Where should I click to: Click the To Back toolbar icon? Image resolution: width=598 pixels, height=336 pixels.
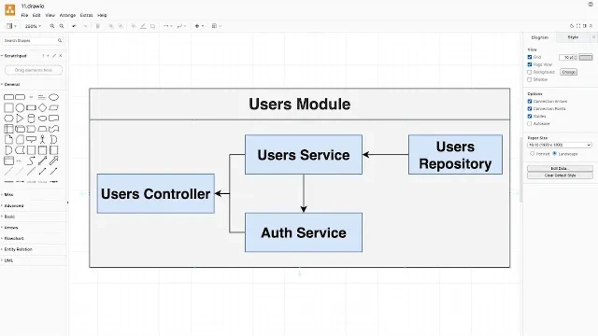[121, 26]
